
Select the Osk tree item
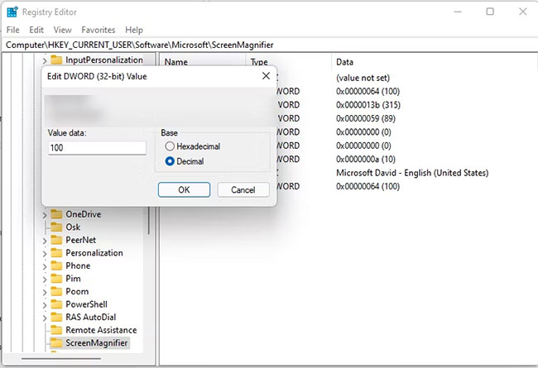73,227
